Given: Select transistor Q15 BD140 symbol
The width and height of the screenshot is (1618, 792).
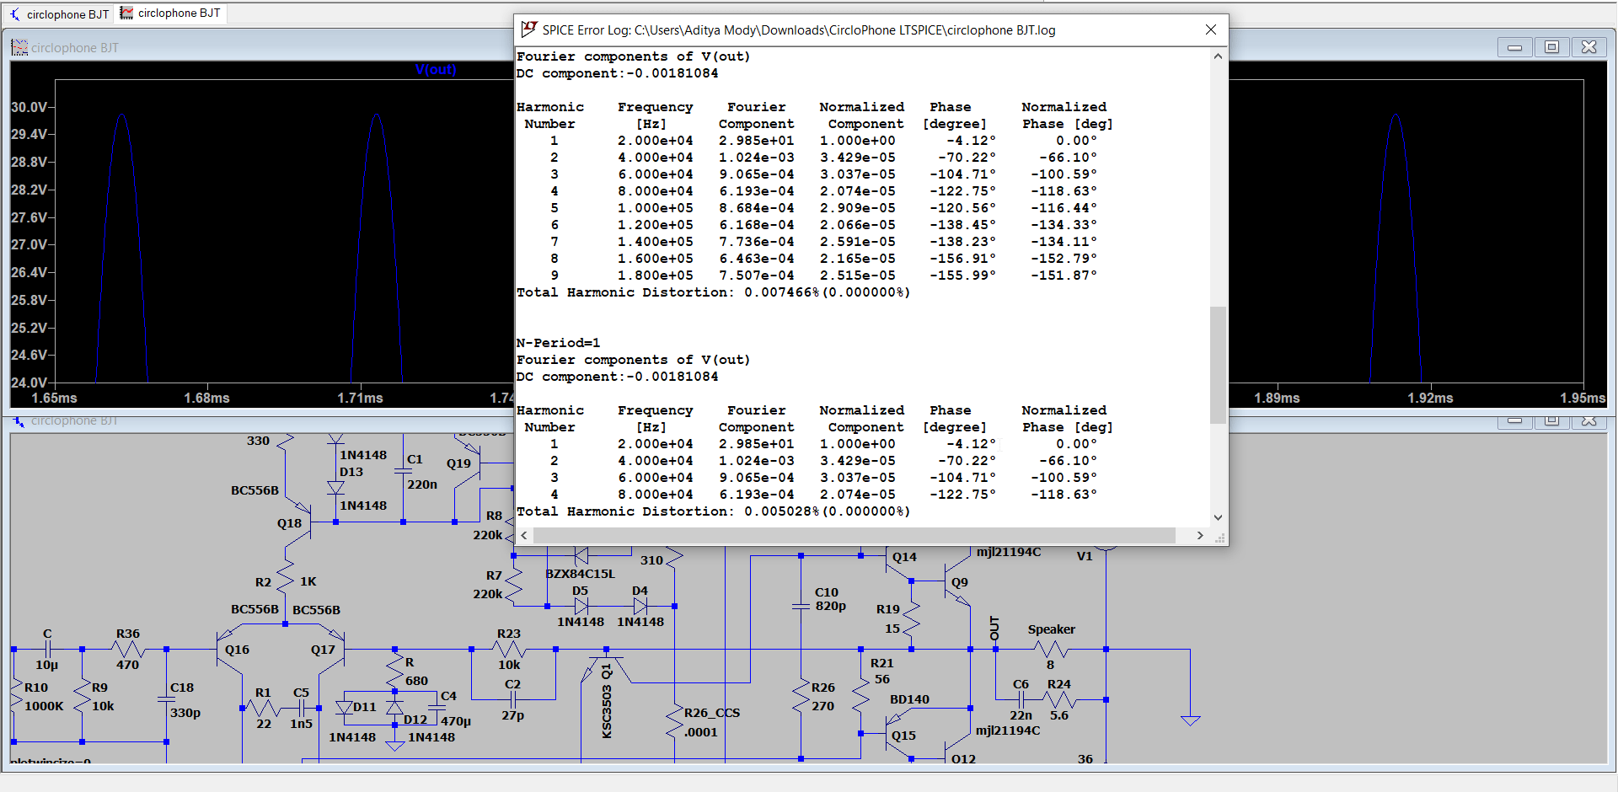Looking at the screenshot, I should coord(897,734).
